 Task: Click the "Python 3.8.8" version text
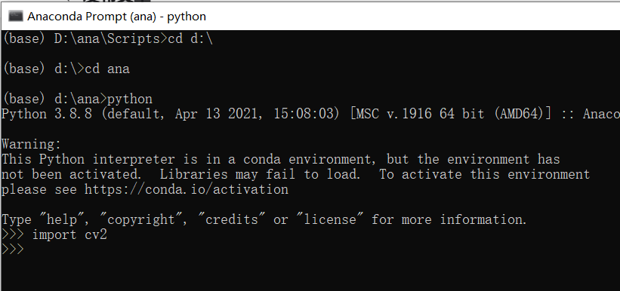point(47,114)
